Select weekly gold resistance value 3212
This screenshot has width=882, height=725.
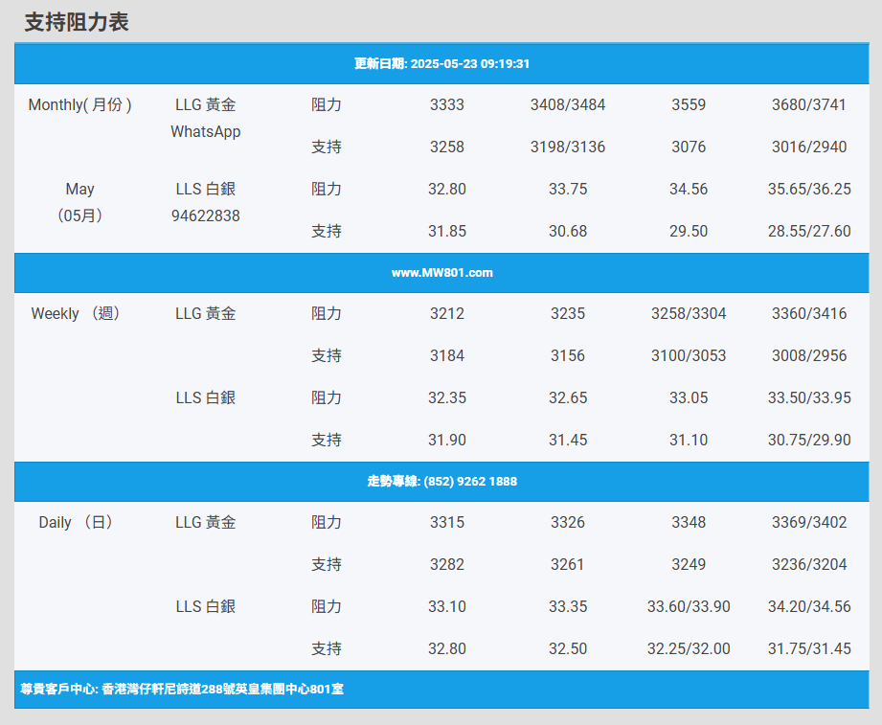tap(447, 314)
